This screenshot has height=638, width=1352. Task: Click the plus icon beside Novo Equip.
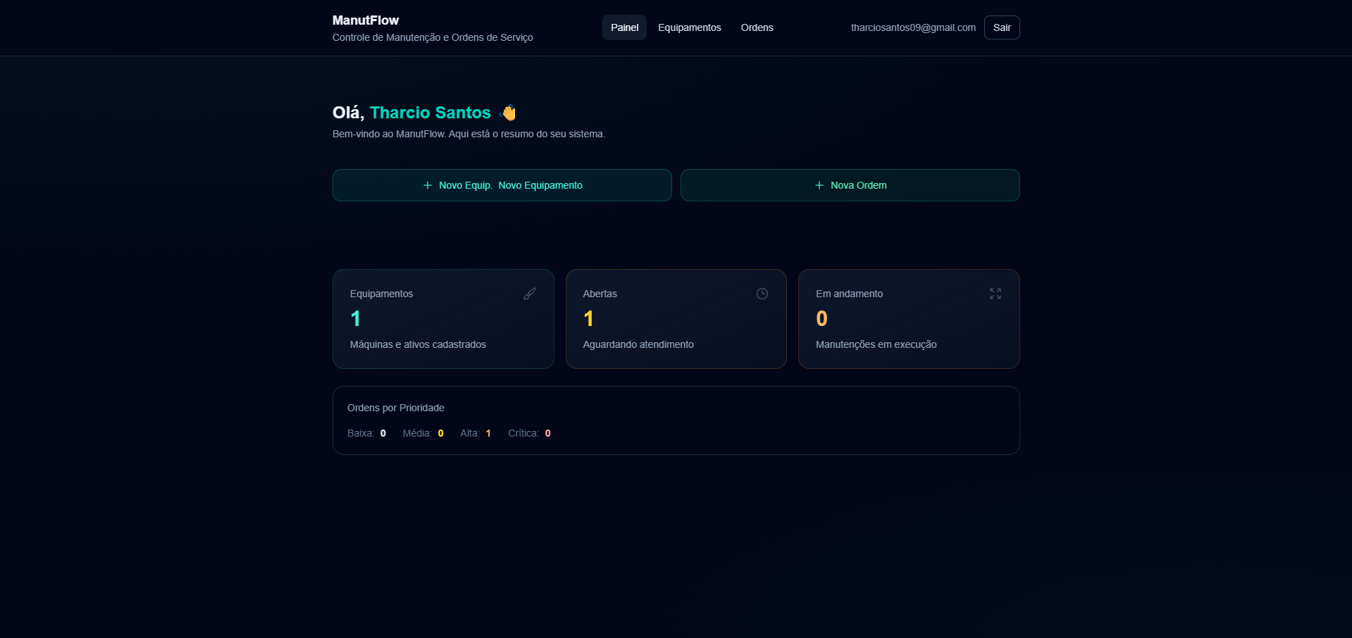[x=427, y=185]
